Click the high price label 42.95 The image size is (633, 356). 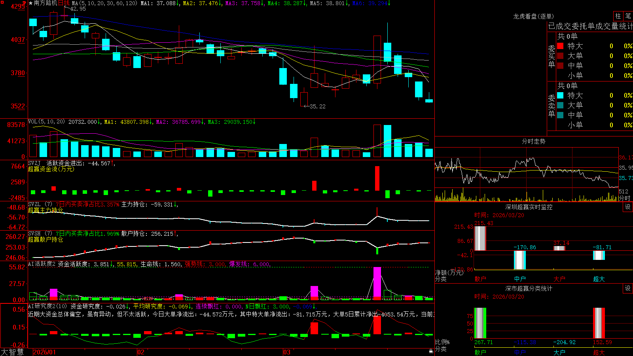click(x=78, y=9)
